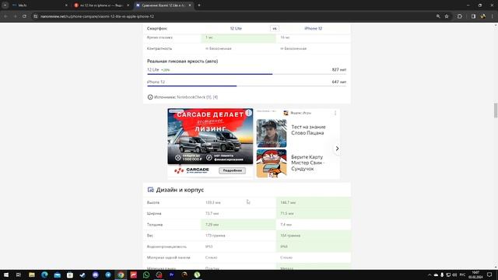Click the Carcade logo in the ad
The image size is (498, 280).
tap(191, 170)
